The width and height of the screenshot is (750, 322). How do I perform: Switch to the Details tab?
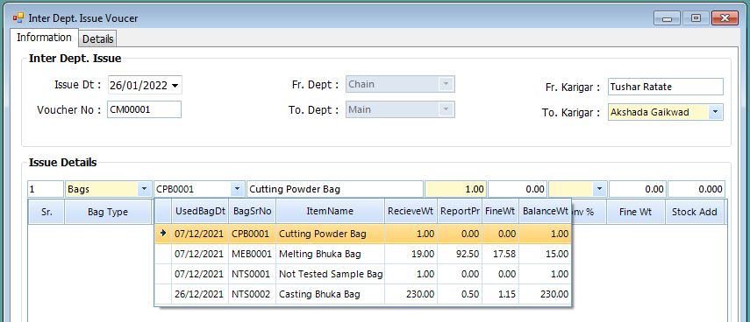pyautogui.click(x=98, y=38)
